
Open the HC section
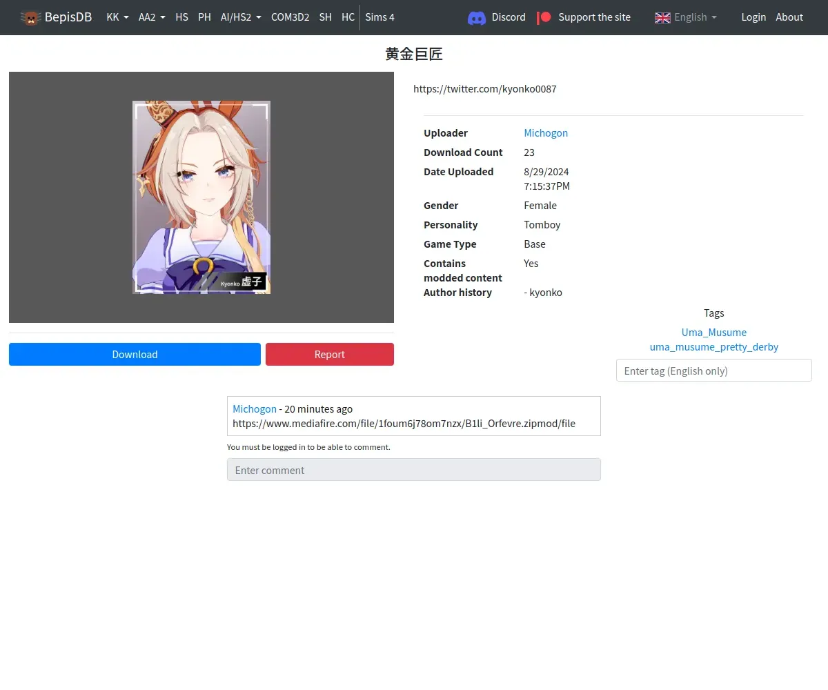point(348,17)
